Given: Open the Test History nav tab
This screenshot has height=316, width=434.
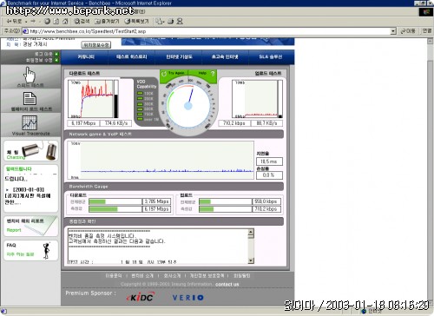Looking at the screenshot, I should coord(132,57).
